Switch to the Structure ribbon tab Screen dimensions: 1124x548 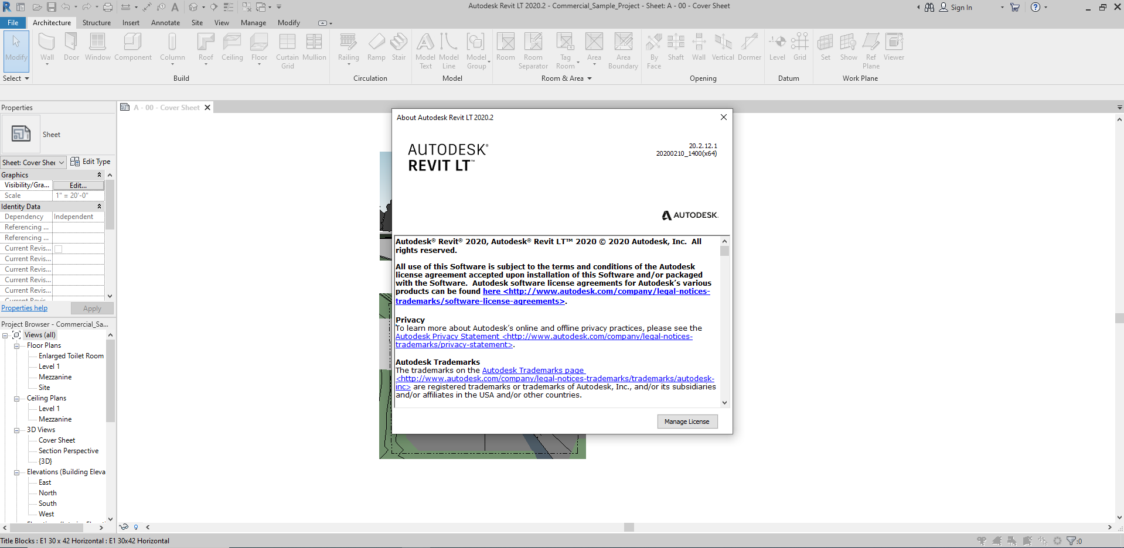pos(97,23)
